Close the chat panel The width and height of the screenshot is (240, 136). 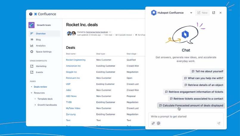pos(221,13)
